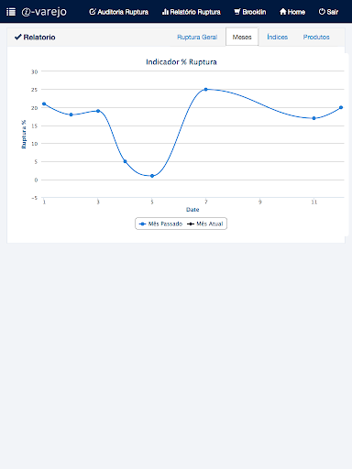Click the Auditoria Ruptura edit icon

coord(93,12)
